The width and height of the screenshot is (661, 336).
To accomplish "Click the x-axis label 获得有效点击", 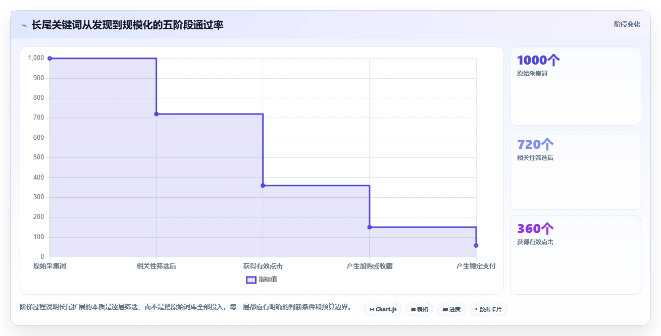I will (x=263, y=266).
